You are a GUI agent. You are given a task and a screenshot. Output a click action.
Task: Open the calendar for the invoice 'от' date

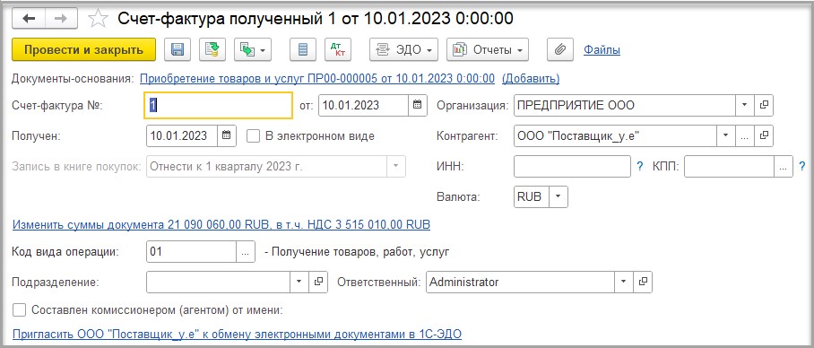point(417,105)
